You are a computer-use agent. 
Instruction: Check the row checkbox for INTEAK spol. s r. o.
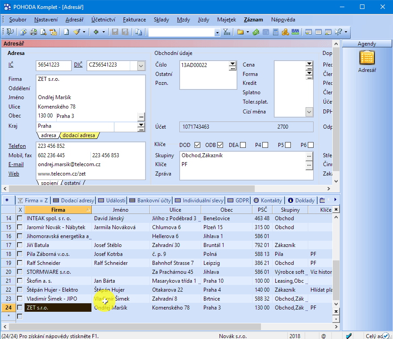point(20,218)
